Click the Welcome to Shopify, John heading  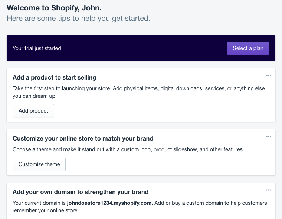pos(54,8)
